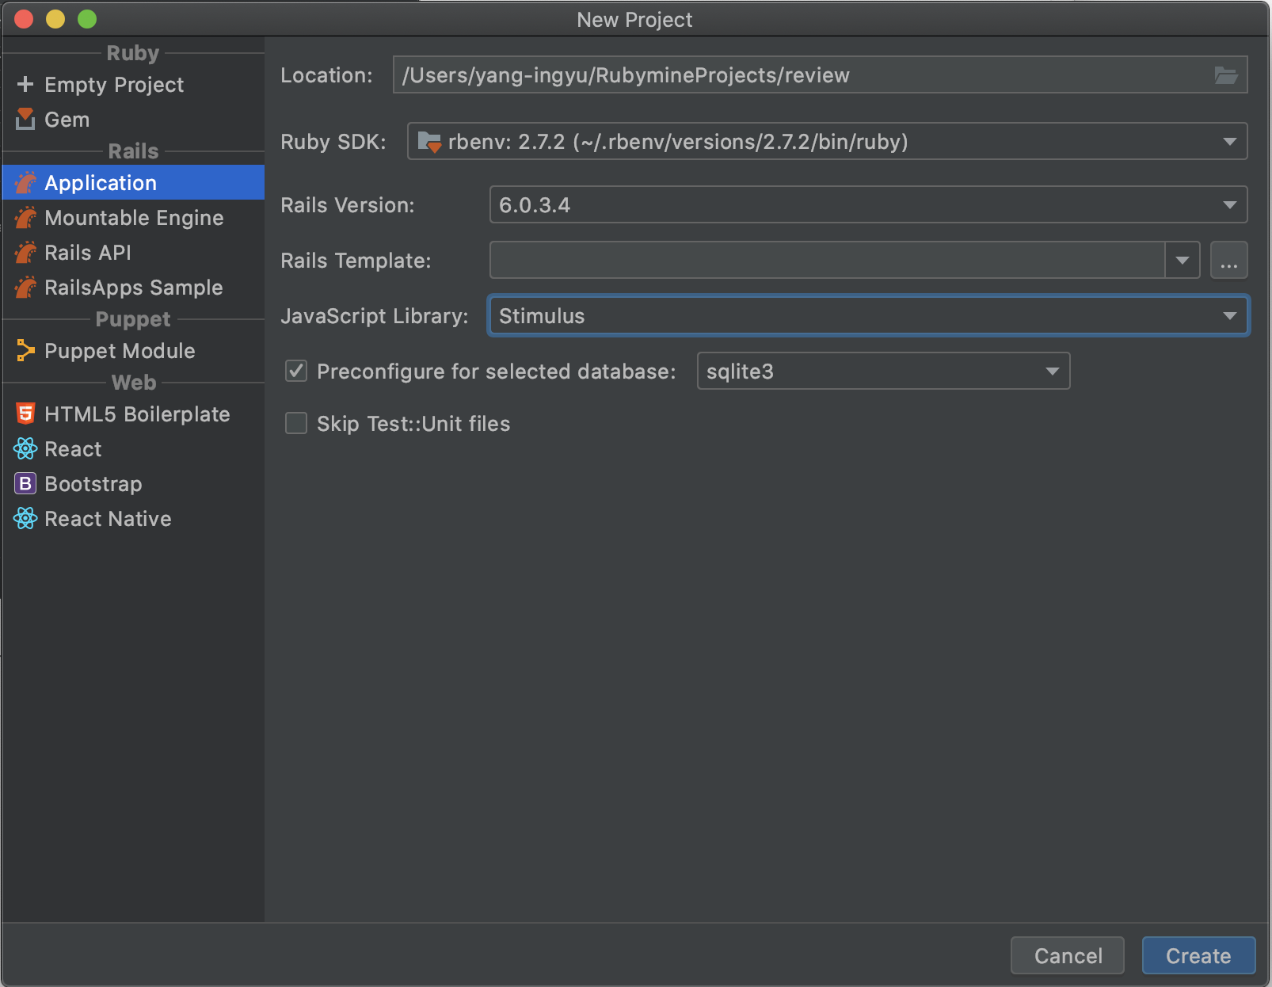Click the Skip Test::Unit files label
The width and height of the screenshot is (1272, 987).
(413, 424)
